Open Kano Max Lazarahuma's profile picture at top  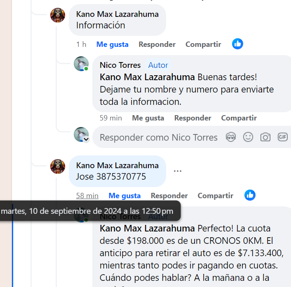coord(58,15)
